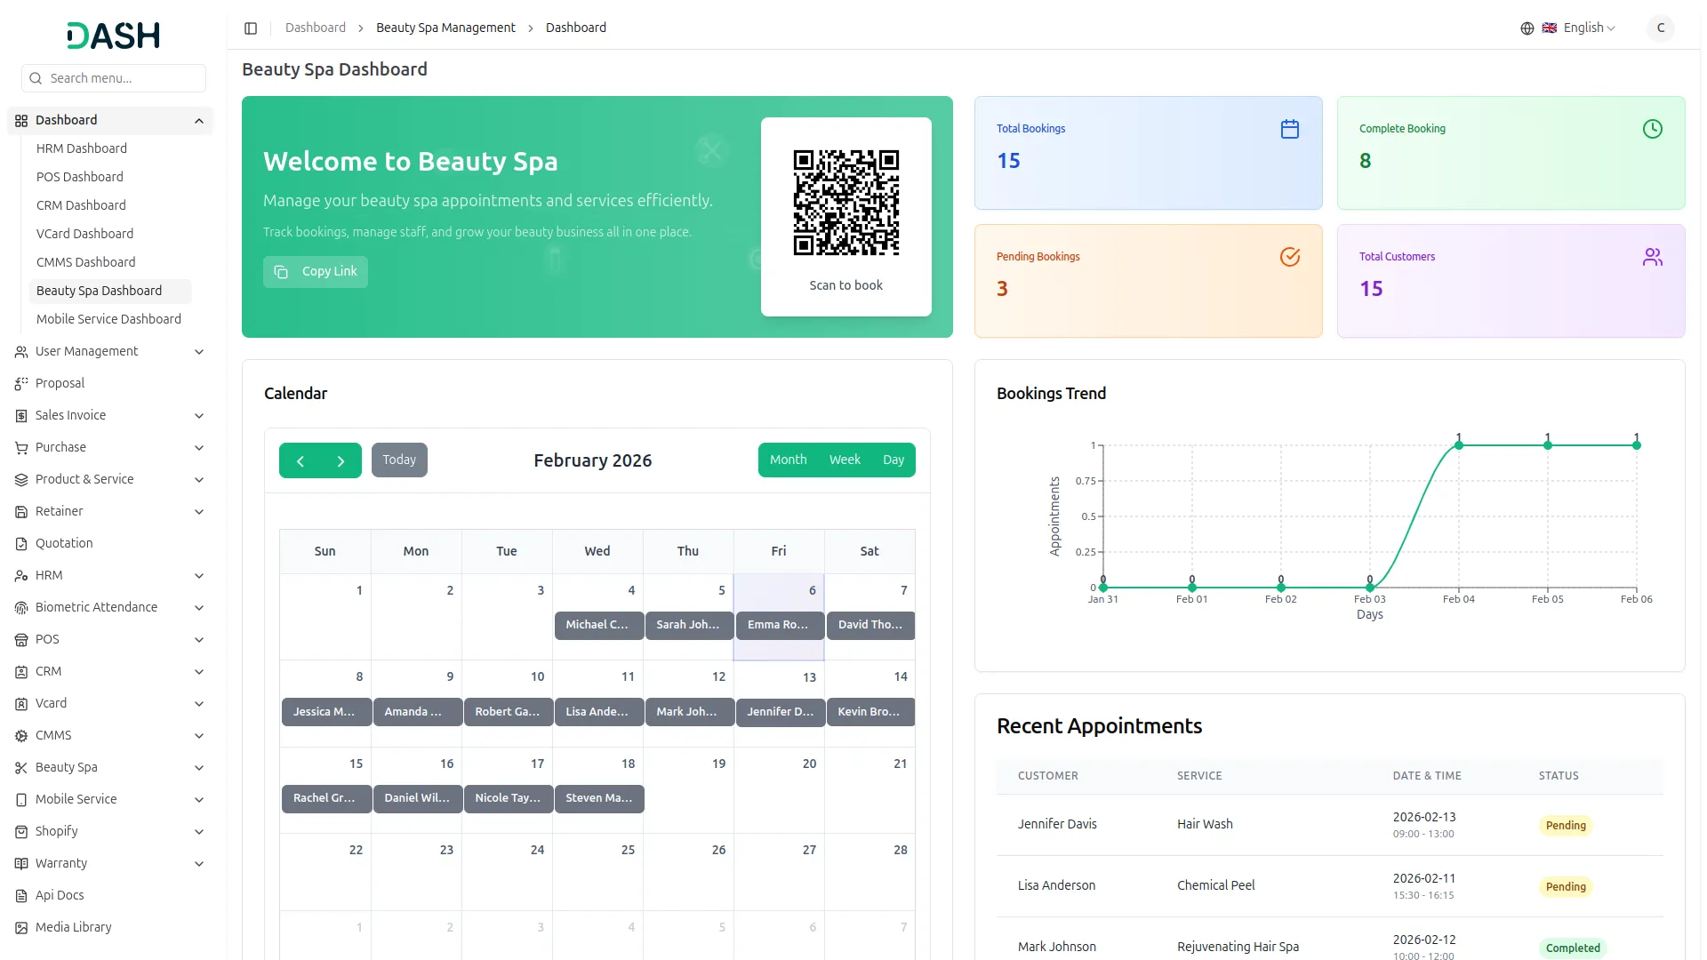Click the calendar icon on Total Bookings
This screenshot has width=1707, height=960.
[1289, 130]
